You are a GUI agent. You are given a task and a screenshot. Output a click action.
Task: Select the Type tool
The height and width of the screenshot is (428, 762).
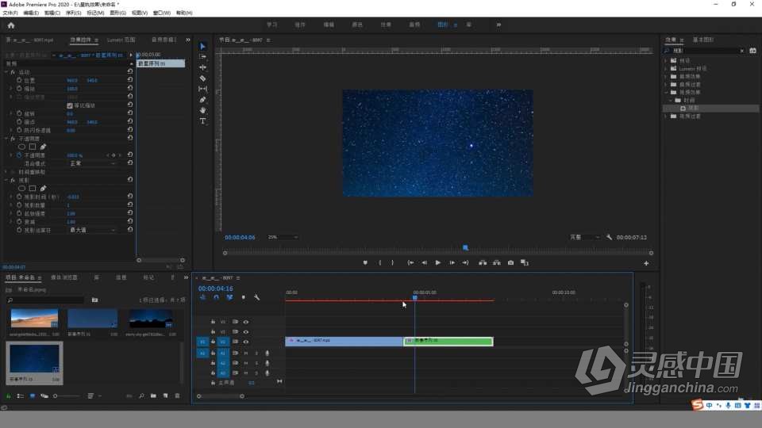(x=202, y=120)
